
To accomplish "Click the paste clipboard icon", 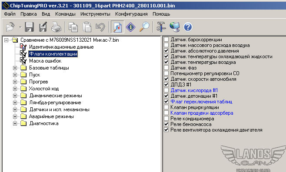I will click(87, 27).
